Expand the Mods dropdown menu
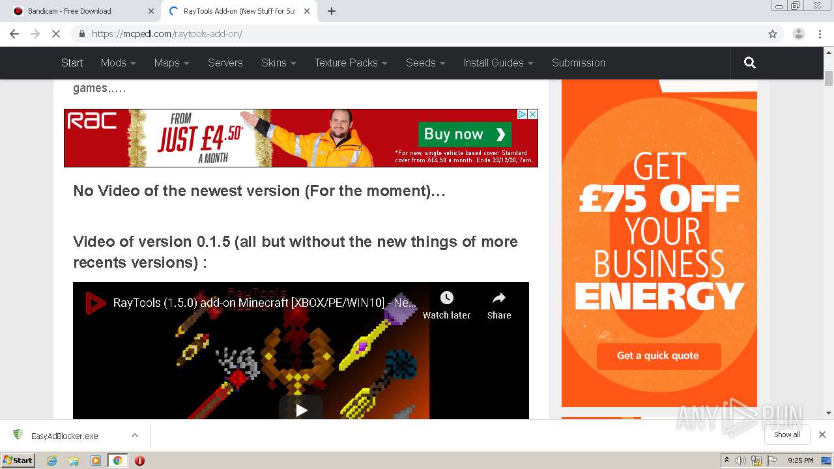This screenshot has height=469, width=834. pyautogui.click(x=118, y=63)
